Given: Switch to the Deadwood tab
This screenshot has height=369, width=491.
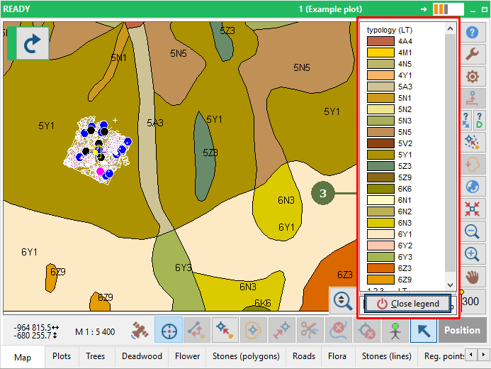Looking at the screenshot, I should pyautogui.click(x=142, y=356).
